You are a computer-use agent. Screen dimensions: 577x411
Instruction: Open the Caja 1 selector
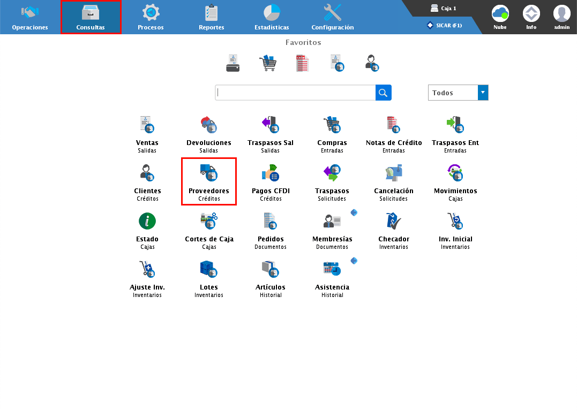coord(444,9)
